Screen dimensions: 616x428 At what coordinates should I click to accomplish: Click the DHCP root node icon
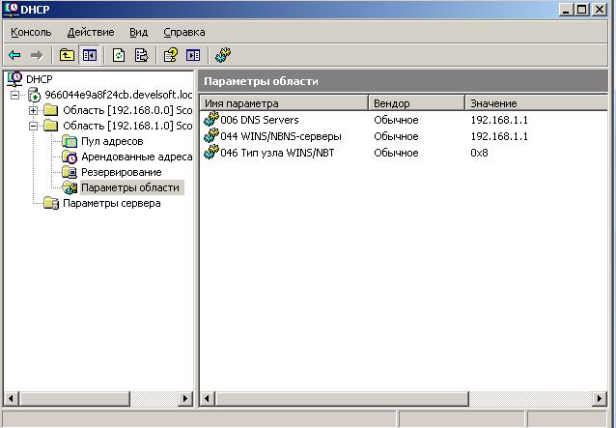(14, 79)
